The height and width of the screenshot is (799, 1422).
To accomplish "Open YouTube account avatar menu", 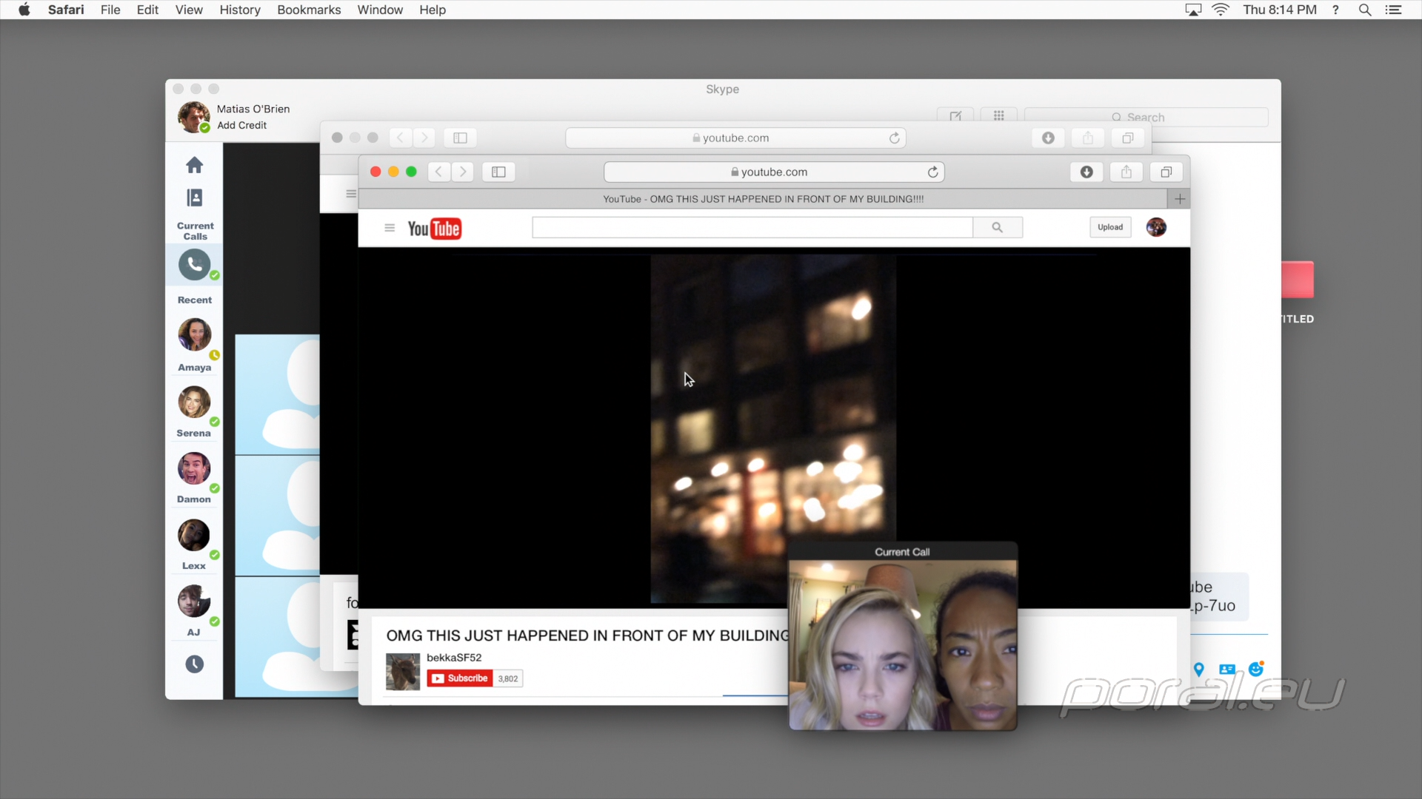I will [1156, 227].
